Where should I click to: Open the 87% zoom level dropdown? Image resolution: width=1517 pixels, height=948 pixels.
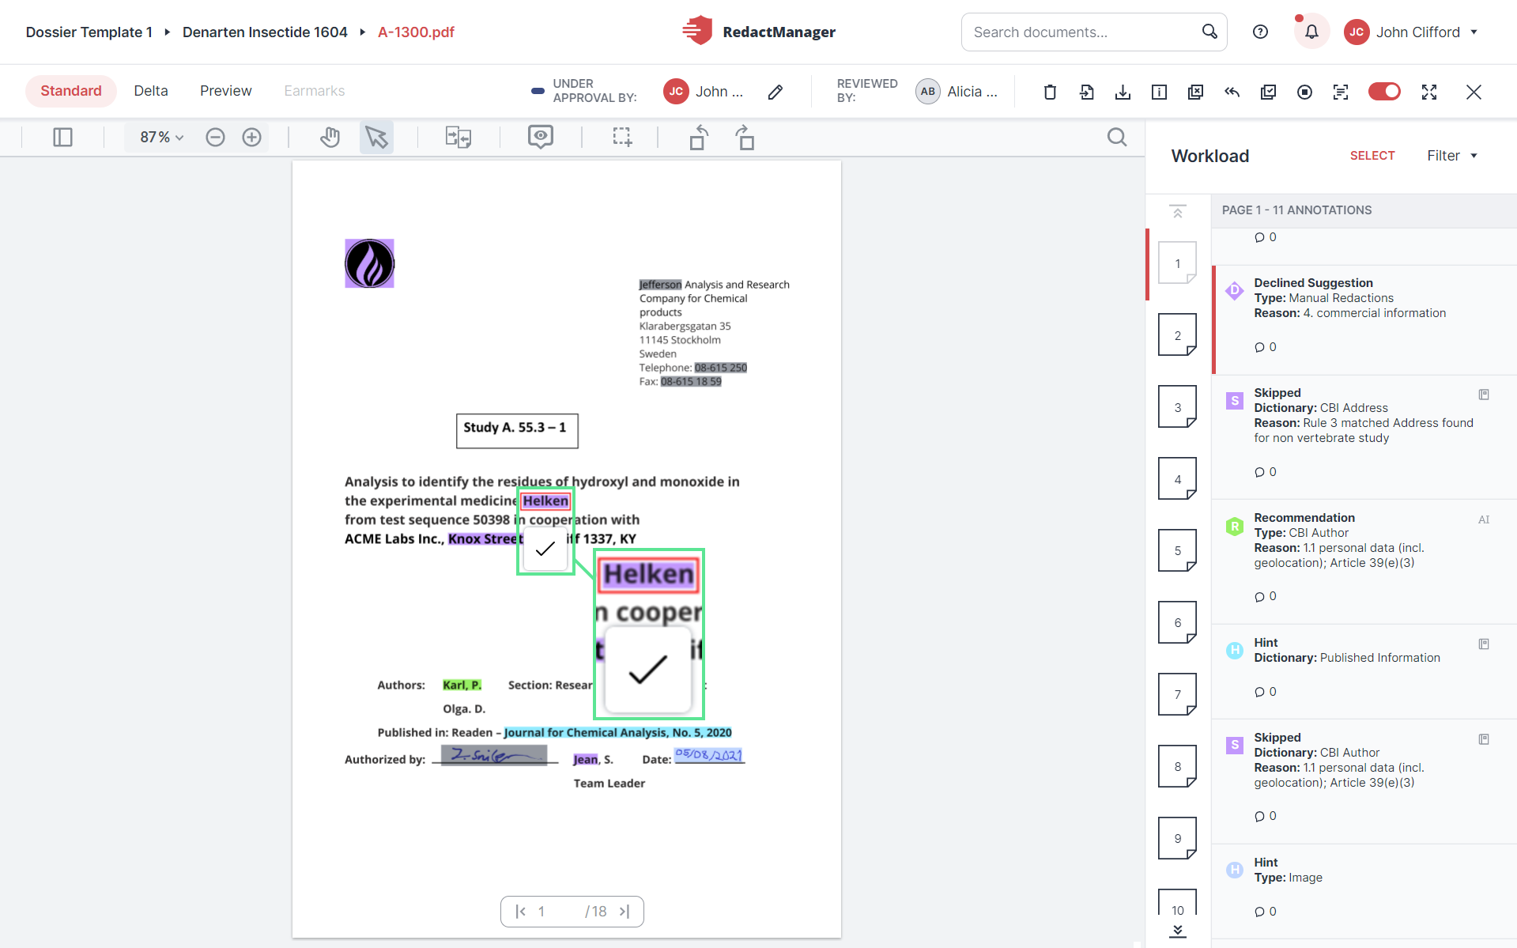(x=161, y=138)
